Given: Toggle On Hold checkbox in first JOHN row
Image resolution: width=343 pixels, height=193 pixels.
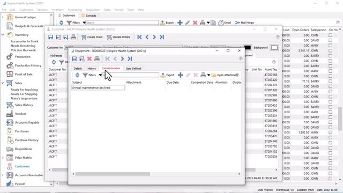Looking at the screenshot, I should click(330, 35).
